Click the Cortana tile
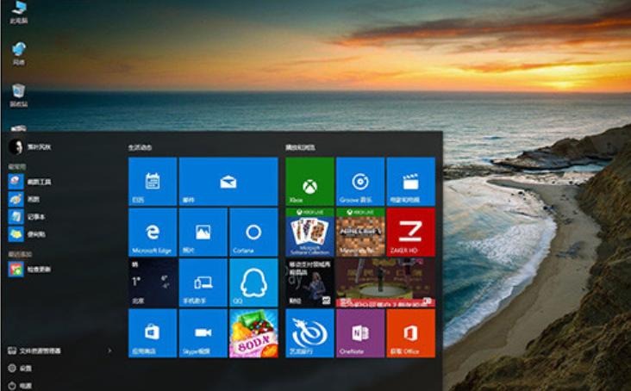Image resolution: width=631 pixels, height=391 pixels. 253,233
